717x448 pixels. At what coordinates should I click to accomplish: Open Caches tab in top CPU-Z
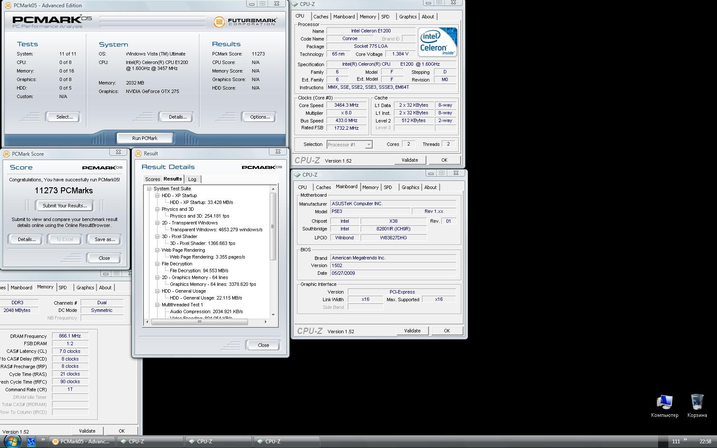pos(321,17)
